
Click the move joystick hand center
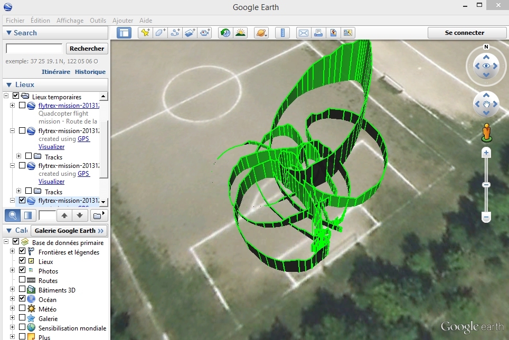(x=486, y=104)
